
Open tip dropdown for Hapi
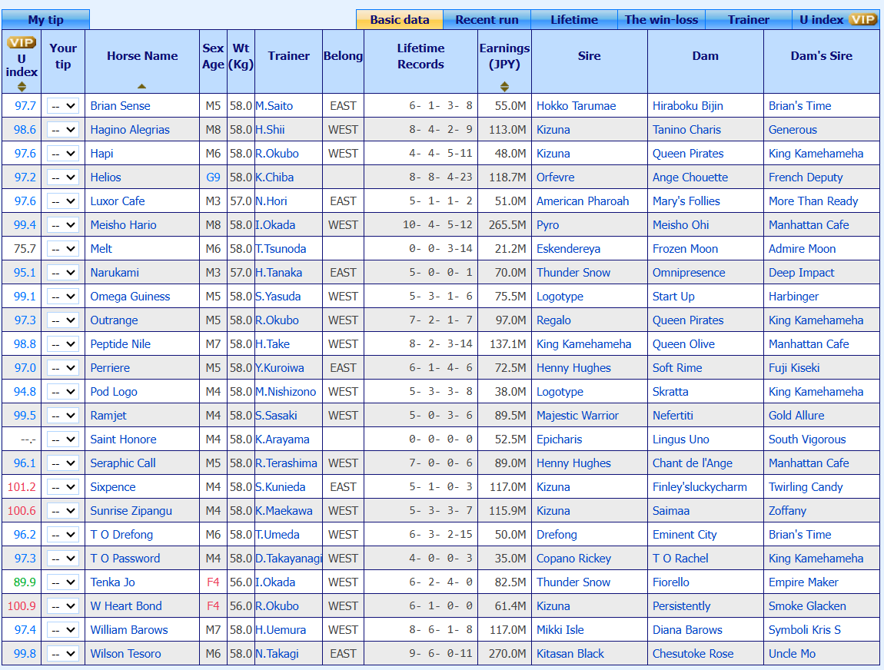tap(62, 153)
